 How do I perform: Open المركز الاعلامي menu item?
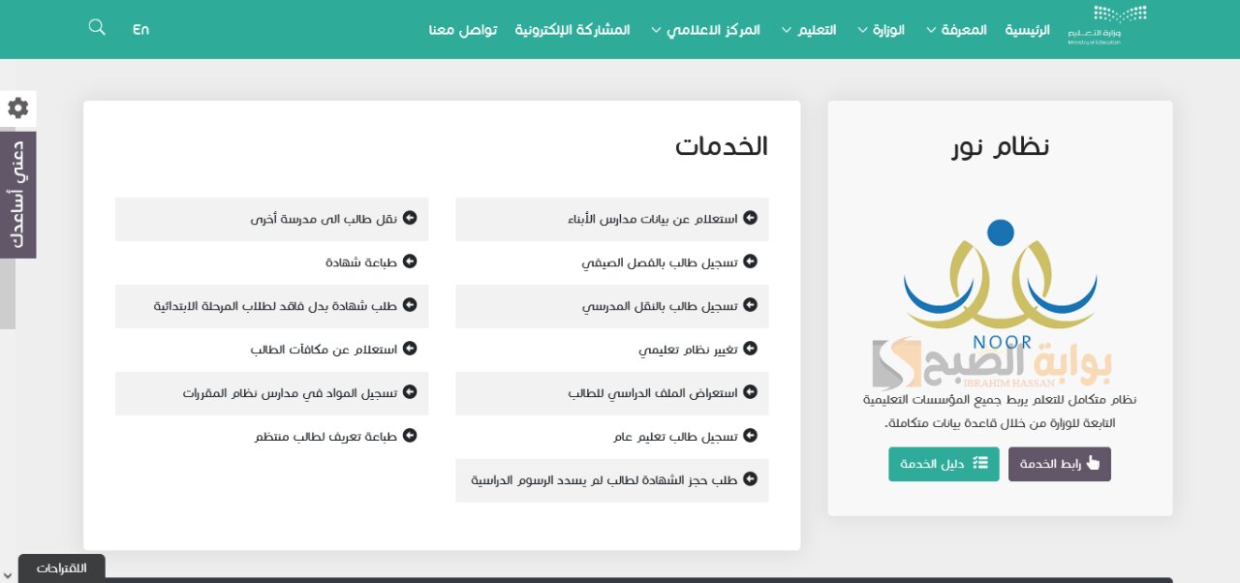pyautogui.click(x=713, y=30)
